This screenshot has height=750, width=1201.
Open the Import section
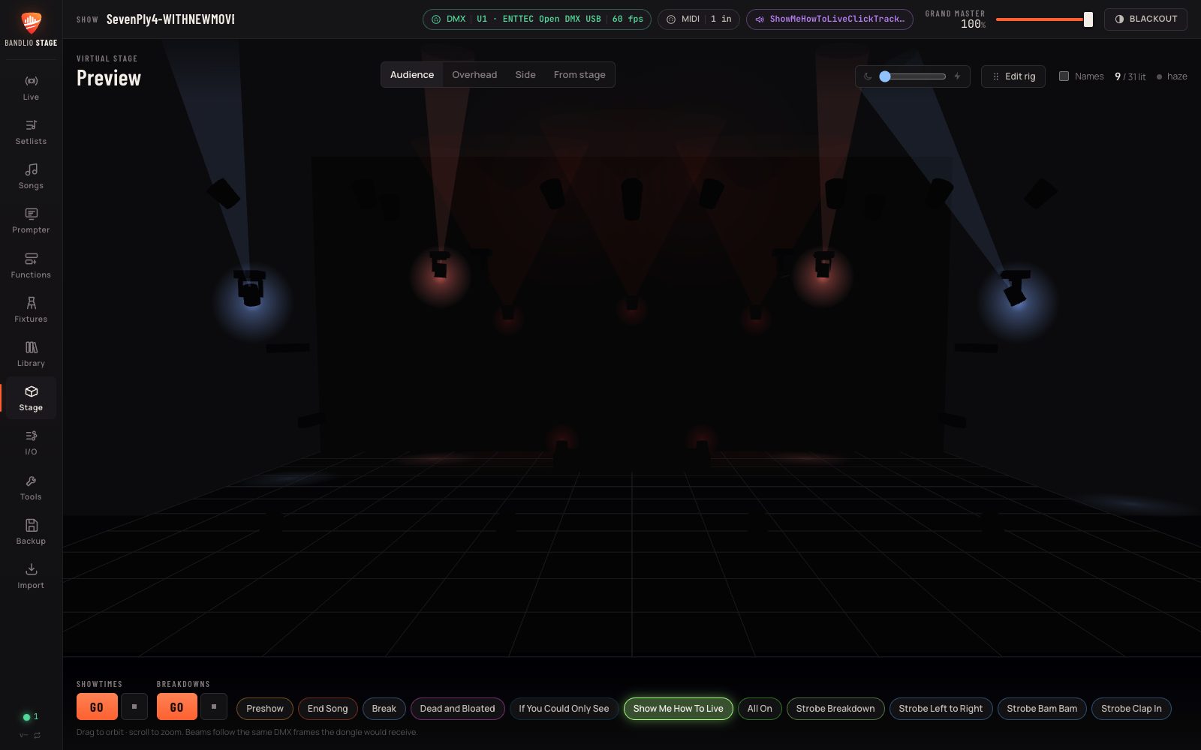(31, 576)
